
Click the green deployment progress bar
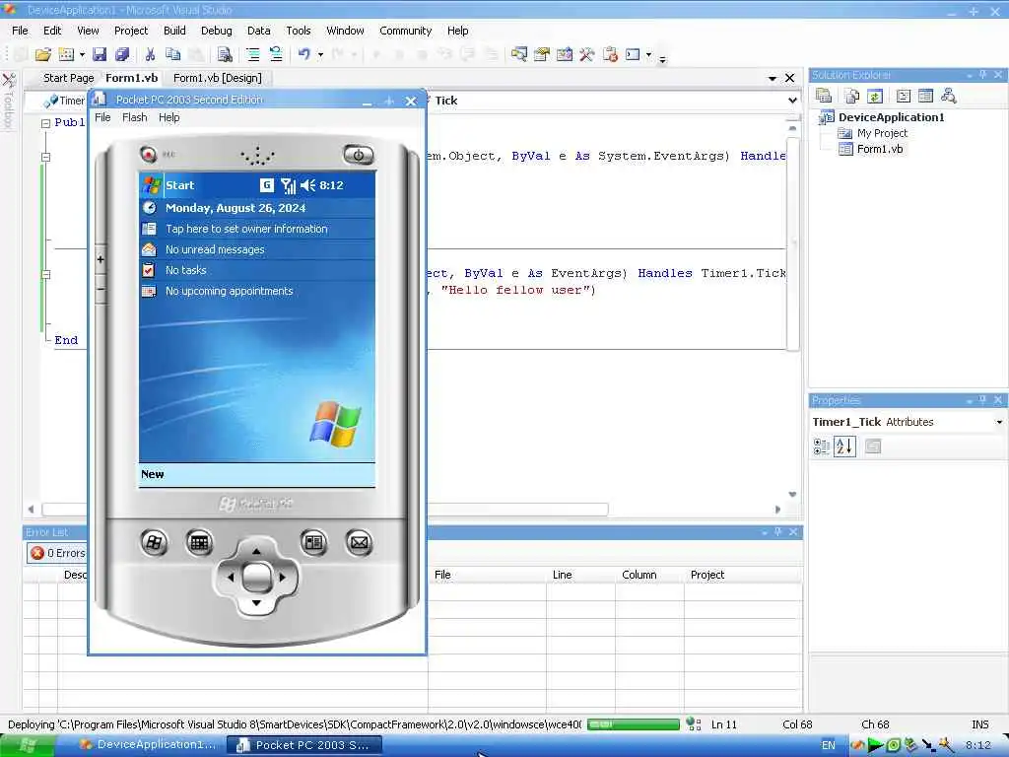[x=634, y=724]
